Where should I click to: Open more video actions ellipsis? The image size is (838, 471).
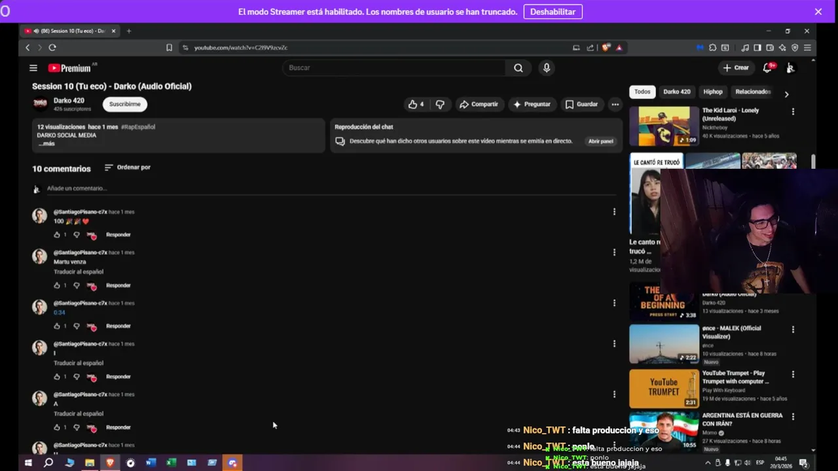(x=615, y=104)
